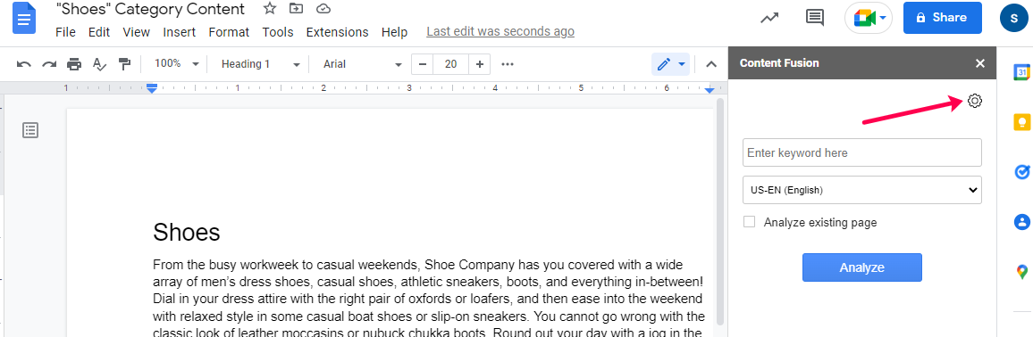Image resolution: width=1033 pixels, height=337 pixels.
Task: Click the print icon
Action: (x=74, y=64)
